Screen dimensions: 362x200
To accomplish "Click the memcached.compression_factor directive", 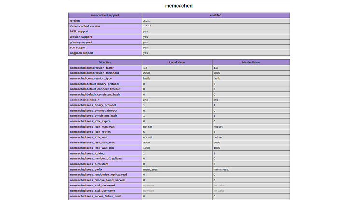I will (92, 68).
